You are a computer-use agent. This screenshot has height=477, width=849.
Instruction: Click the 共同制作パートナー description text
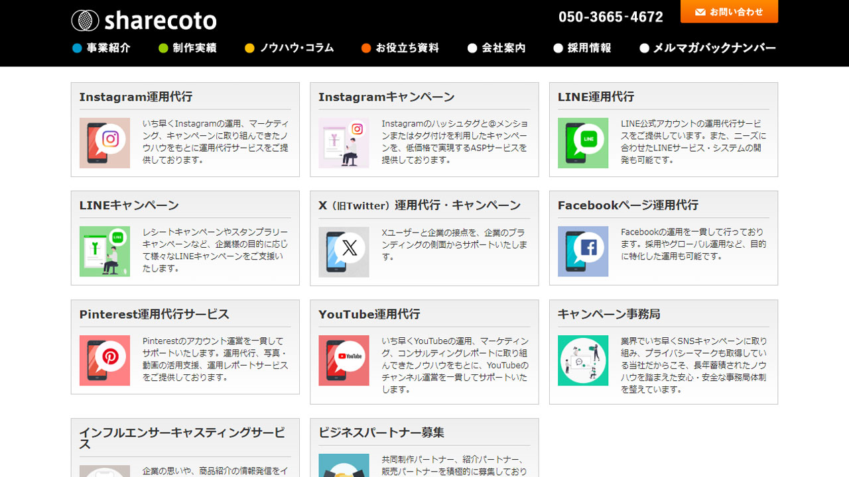pos(454,466)
